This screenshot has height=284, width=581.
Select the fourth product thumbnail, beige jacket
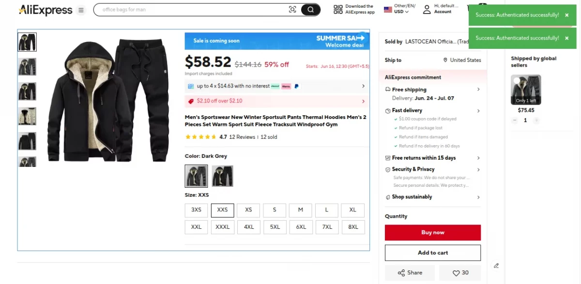pyautogui.click(x=27, y=116)
